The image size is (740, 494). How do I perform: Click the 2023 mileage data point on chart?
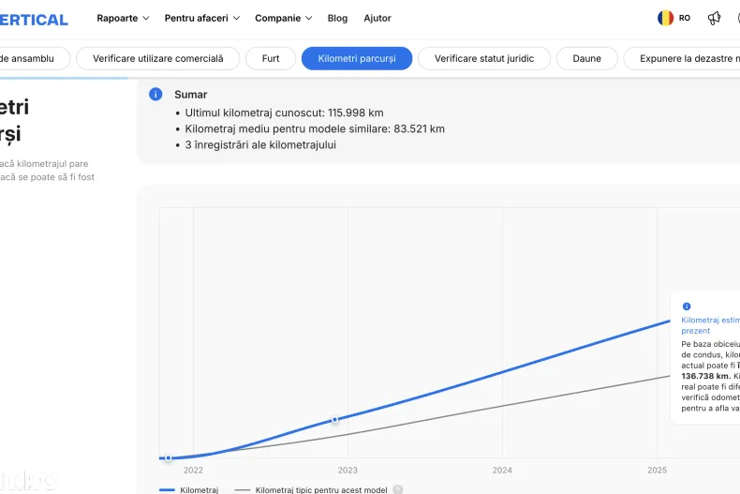click(335, 421)
